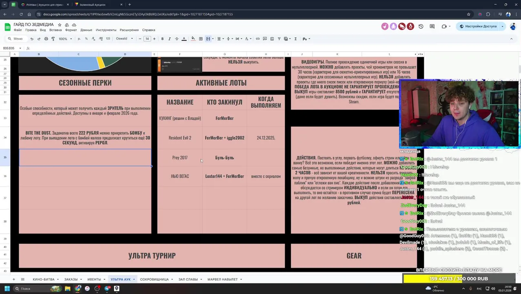The height and width of the screenshot is (294, 521).
Task: Collapse the toolbar with the chevron
Action: (x=511, y=39)
